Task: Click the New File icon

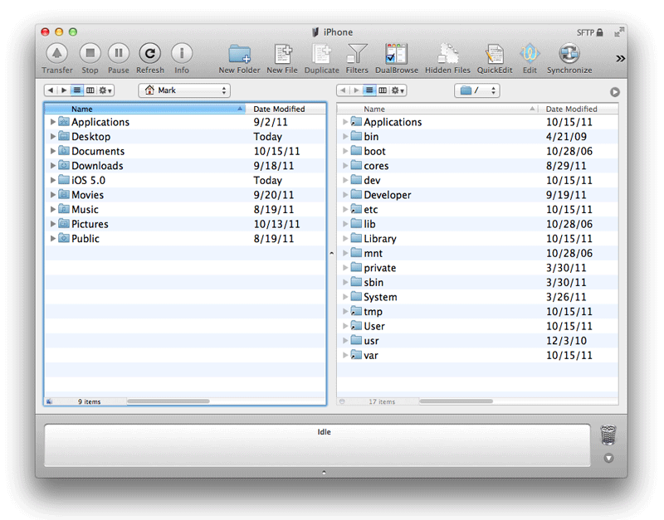Action: click(282, 54)
